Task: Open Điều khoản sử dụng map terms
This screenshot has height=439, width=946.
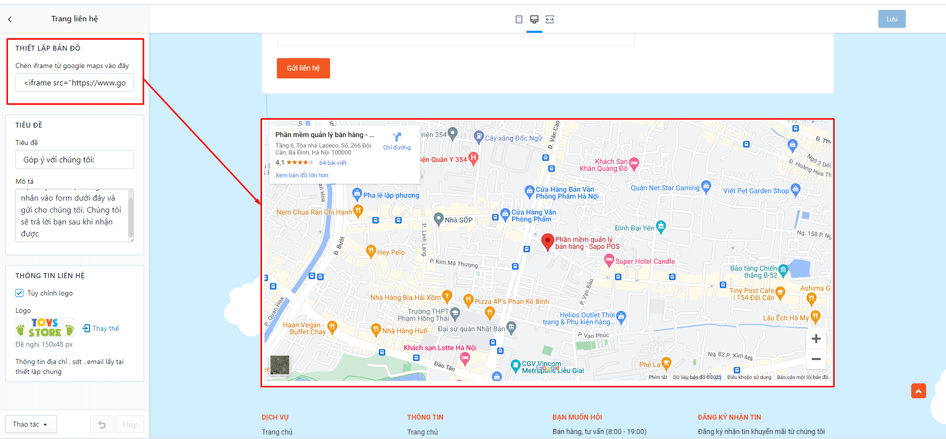Action: tap(749, 377)
